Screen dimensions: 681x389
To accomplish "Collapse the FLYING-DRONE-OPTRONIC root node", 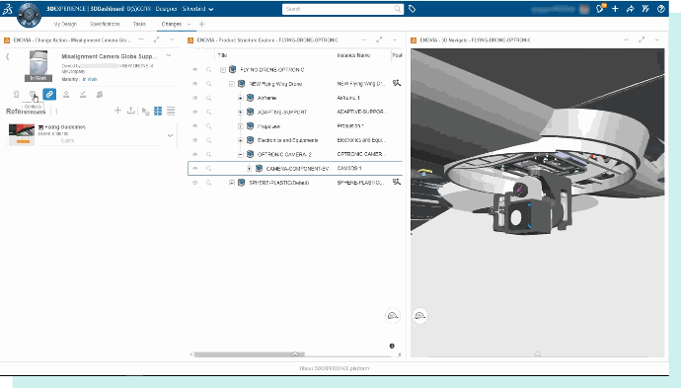I will click(223, 69).
